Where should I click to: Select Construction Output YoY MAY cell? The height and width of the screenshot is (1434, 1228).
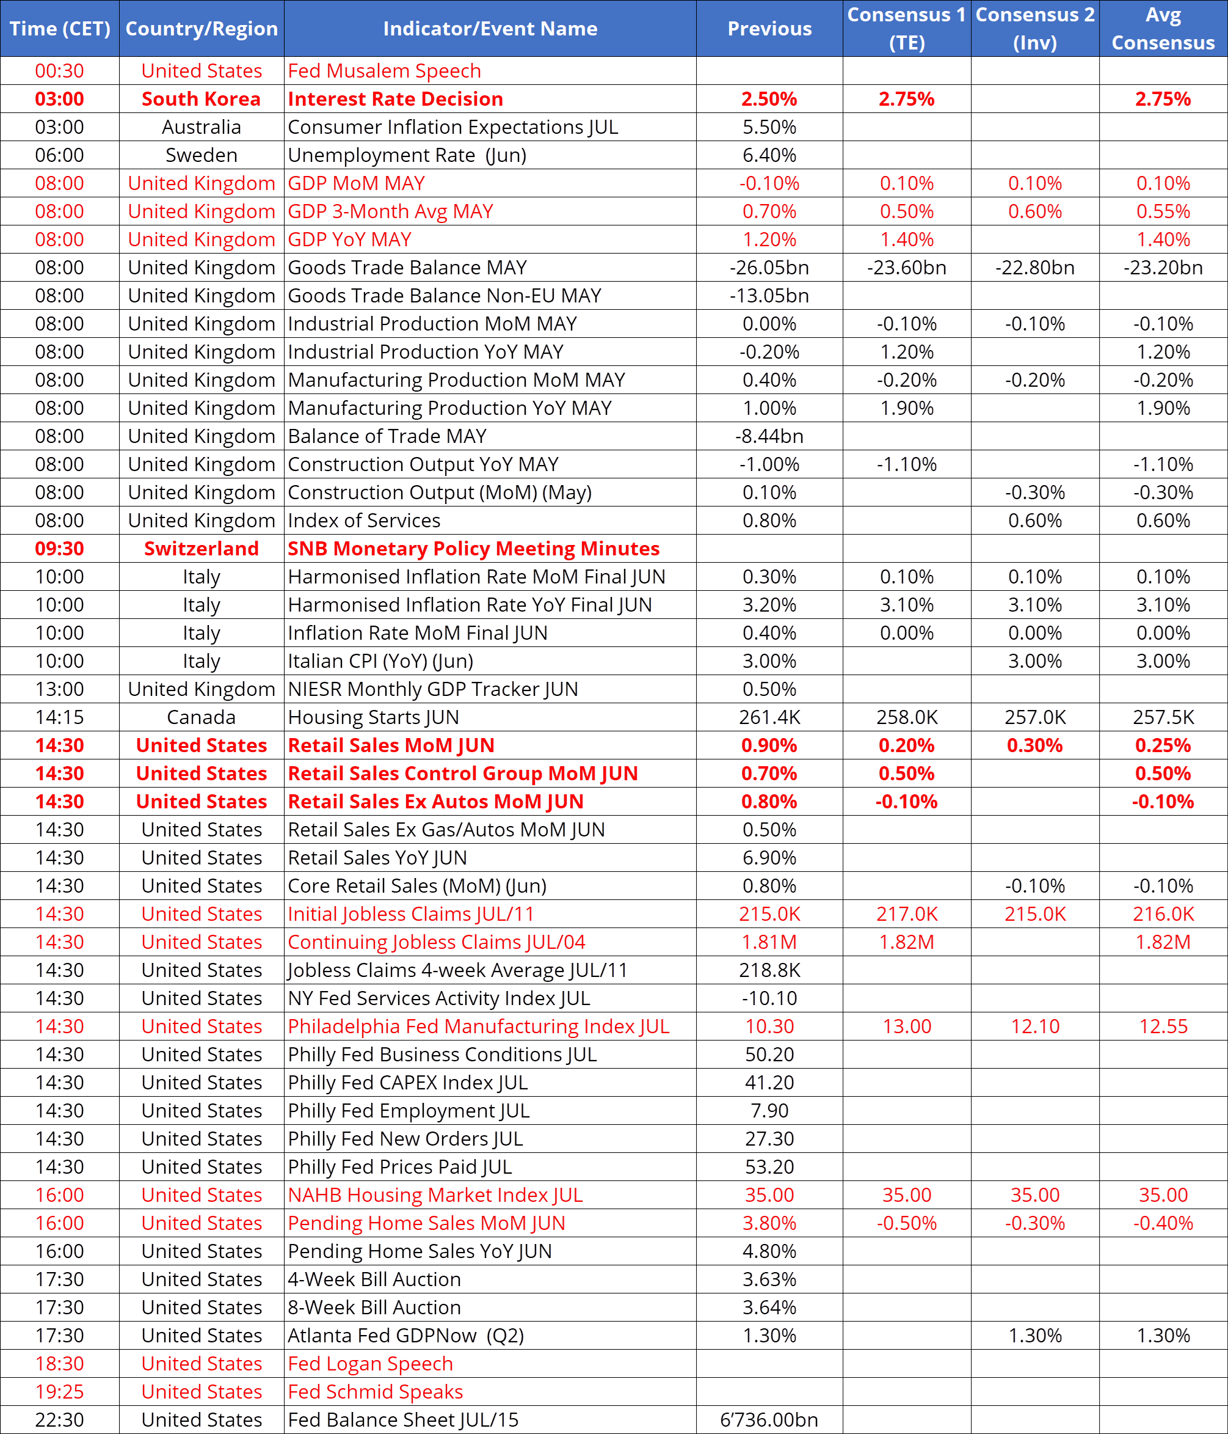click(x=490, y=464)
